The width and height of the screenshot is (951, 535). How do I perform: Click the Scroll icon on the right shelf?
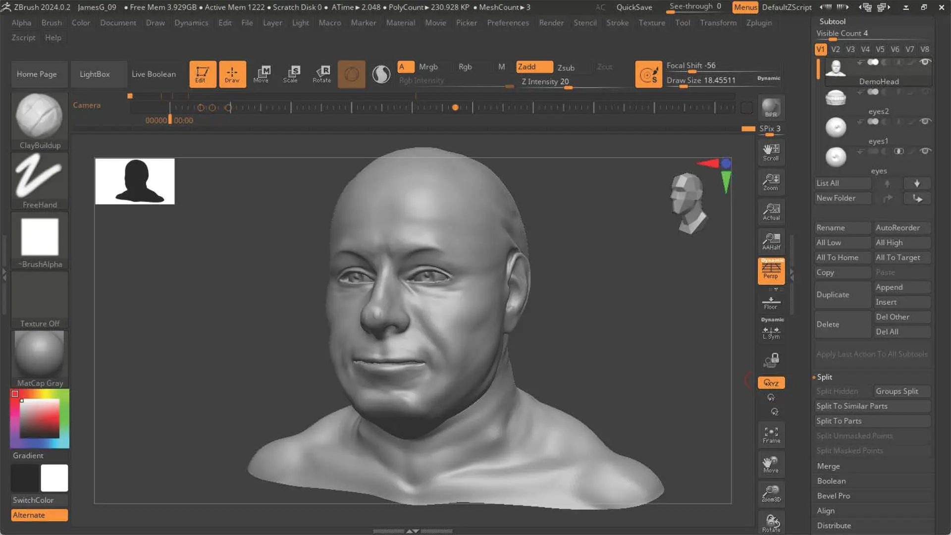(x=771, y=152)
